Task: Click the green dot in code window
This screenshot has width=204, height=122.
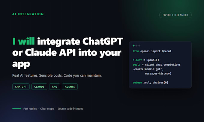Action: coord(133,46)
